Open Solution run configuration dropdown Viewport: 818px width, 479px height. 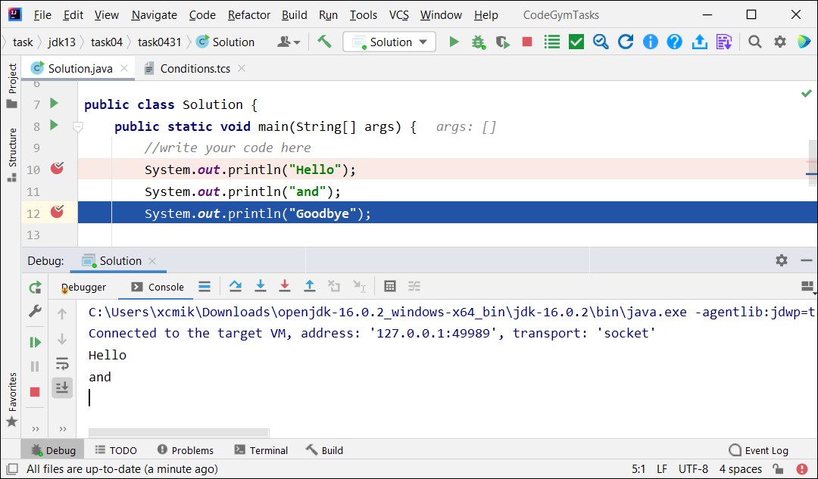tap(389, 42)
